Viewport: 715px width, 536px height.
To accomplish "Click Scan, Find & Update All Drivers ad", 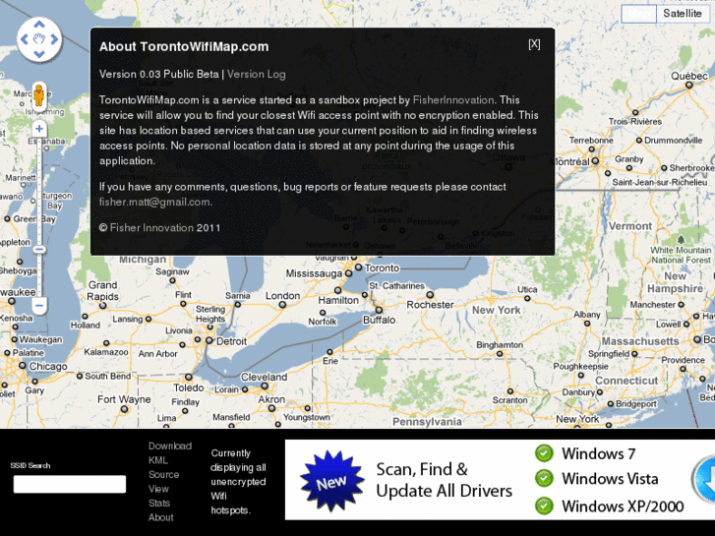I will point(445,480).
